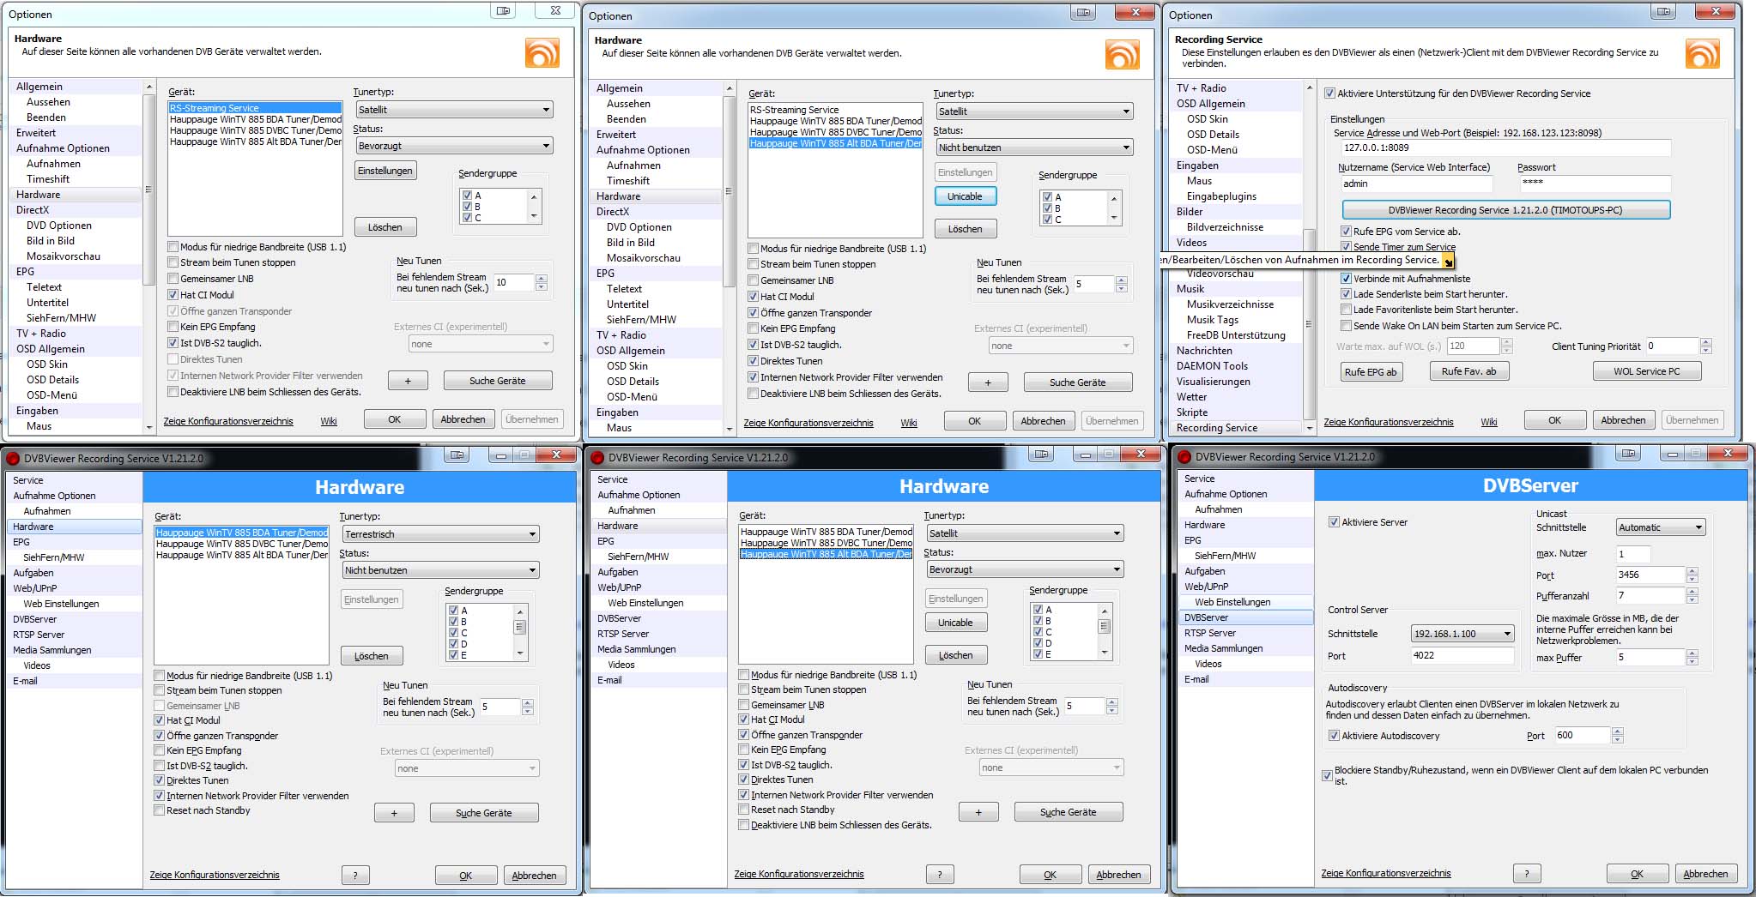
Task: Select 'RTSP Server' in DVBServer window sidebar
Action: click(x=1209, y=633)
